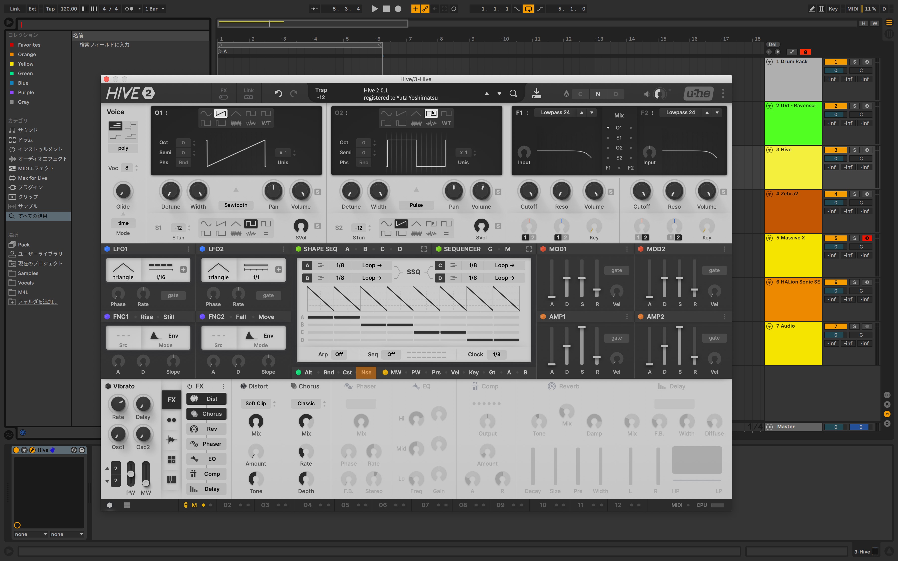Open Distort type Soft Clip selector

point(256,403)
